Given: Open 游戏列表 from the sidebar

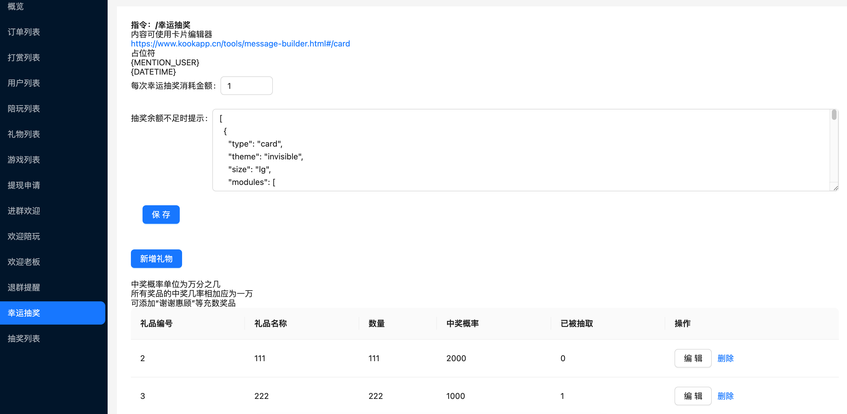Looking at the screenshot, I should coord(24,160).
